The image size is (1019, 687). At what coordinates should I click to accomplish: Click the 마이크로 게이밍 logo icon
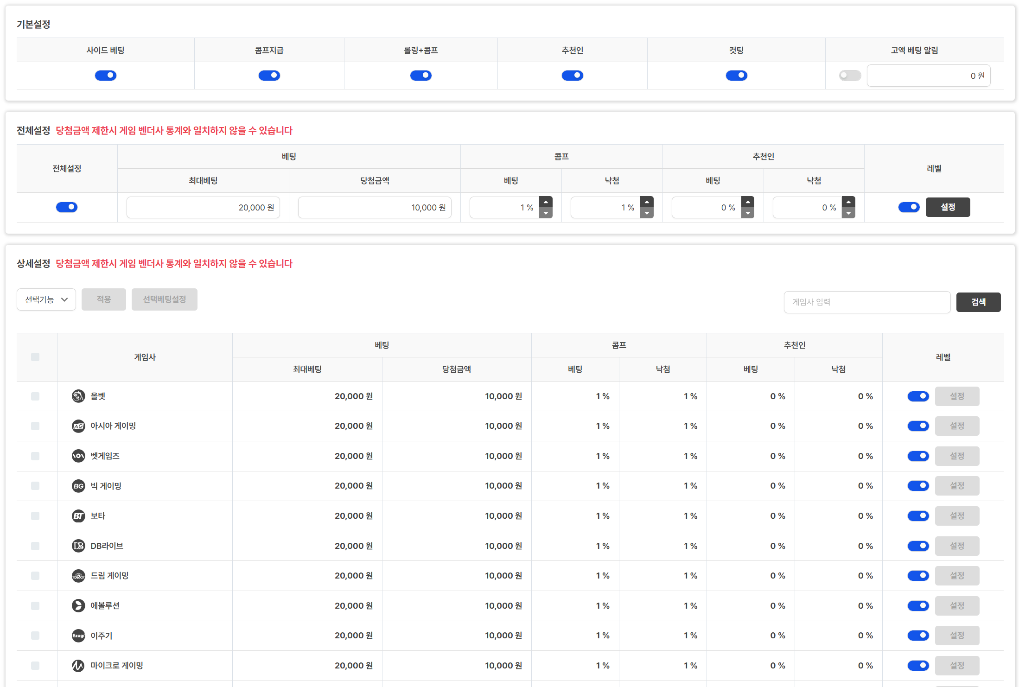point(78,665)
